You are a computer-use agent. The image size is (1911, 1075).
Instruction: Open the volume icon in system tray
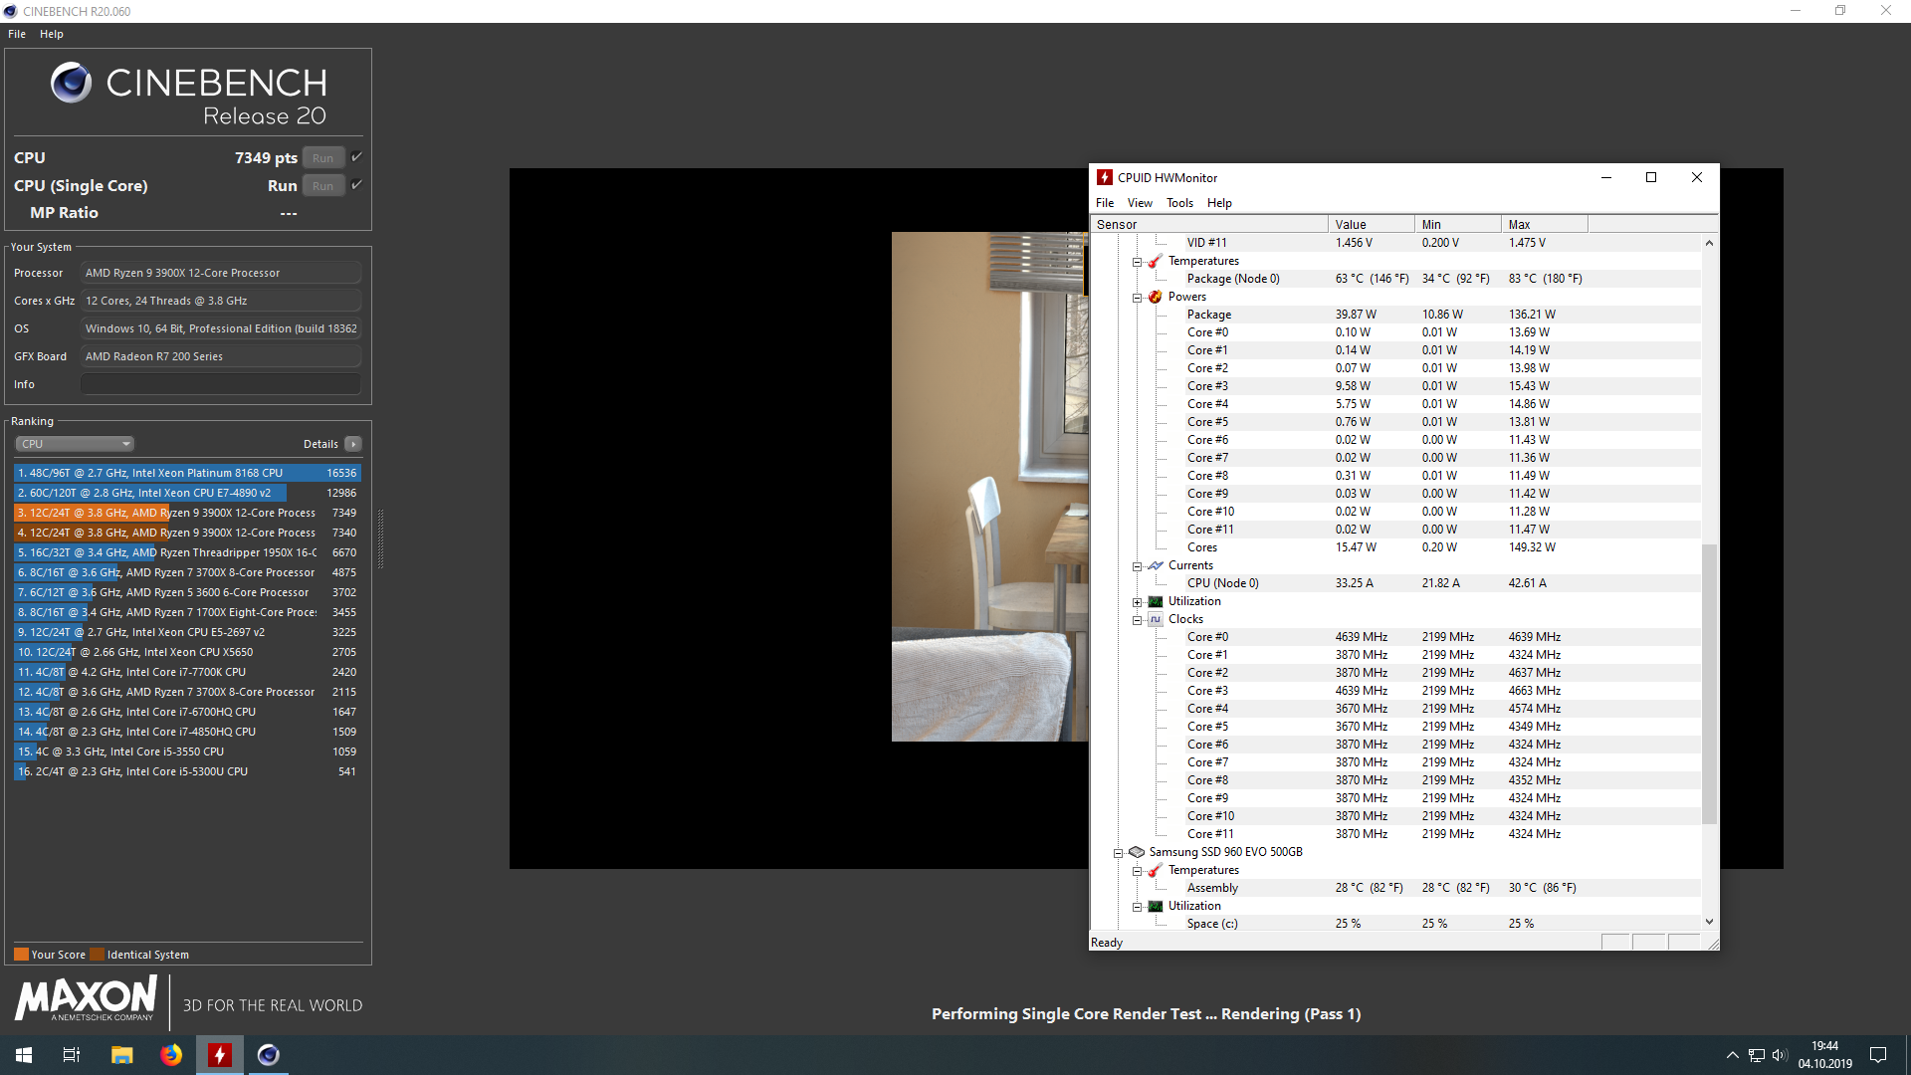[x=1780, y=1055]
